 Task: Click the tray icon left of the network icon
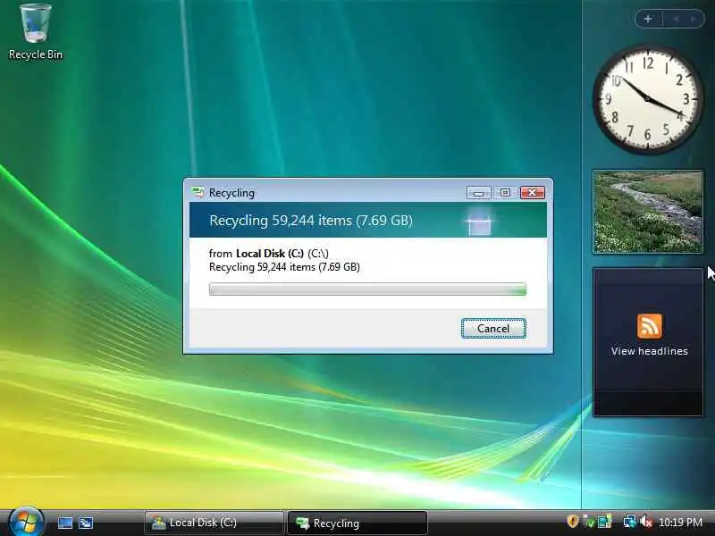click(605, 522)
